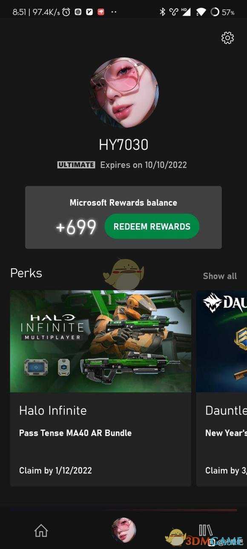
Task: Open the Halo Infinite perk image
Action: [x=101, y=341]
